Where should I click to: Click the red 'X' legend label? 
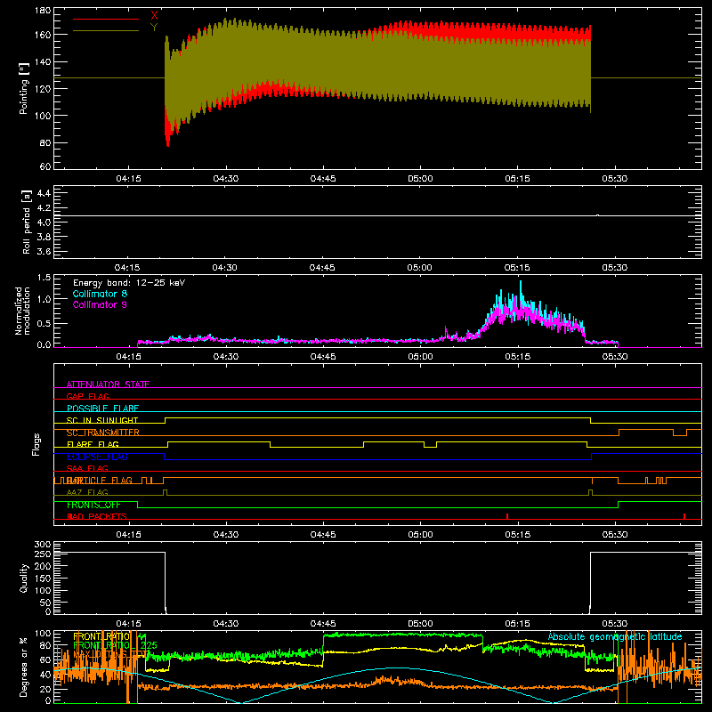[x=154, y=16]
